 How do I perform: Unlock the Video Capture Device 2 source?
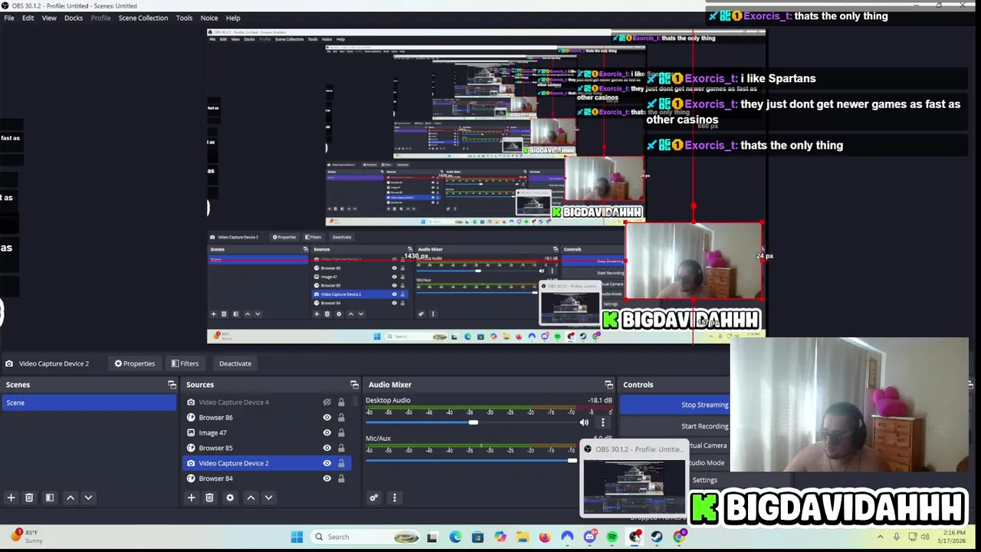341,463
